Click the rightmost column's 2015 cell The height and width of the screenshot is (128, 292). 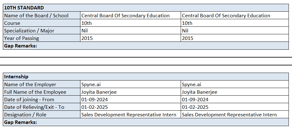coord(188,38)
